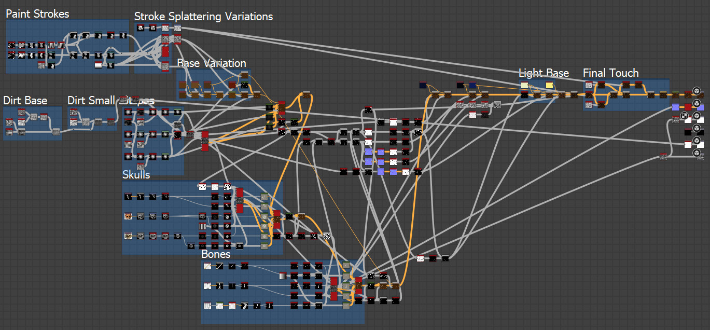Select the red-brown node in Base Variation
This screenshot has width=710, height=330.
pos(232,85)
